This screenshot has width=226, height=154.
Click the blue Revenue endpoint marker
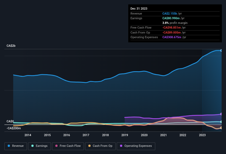point(221,51)
